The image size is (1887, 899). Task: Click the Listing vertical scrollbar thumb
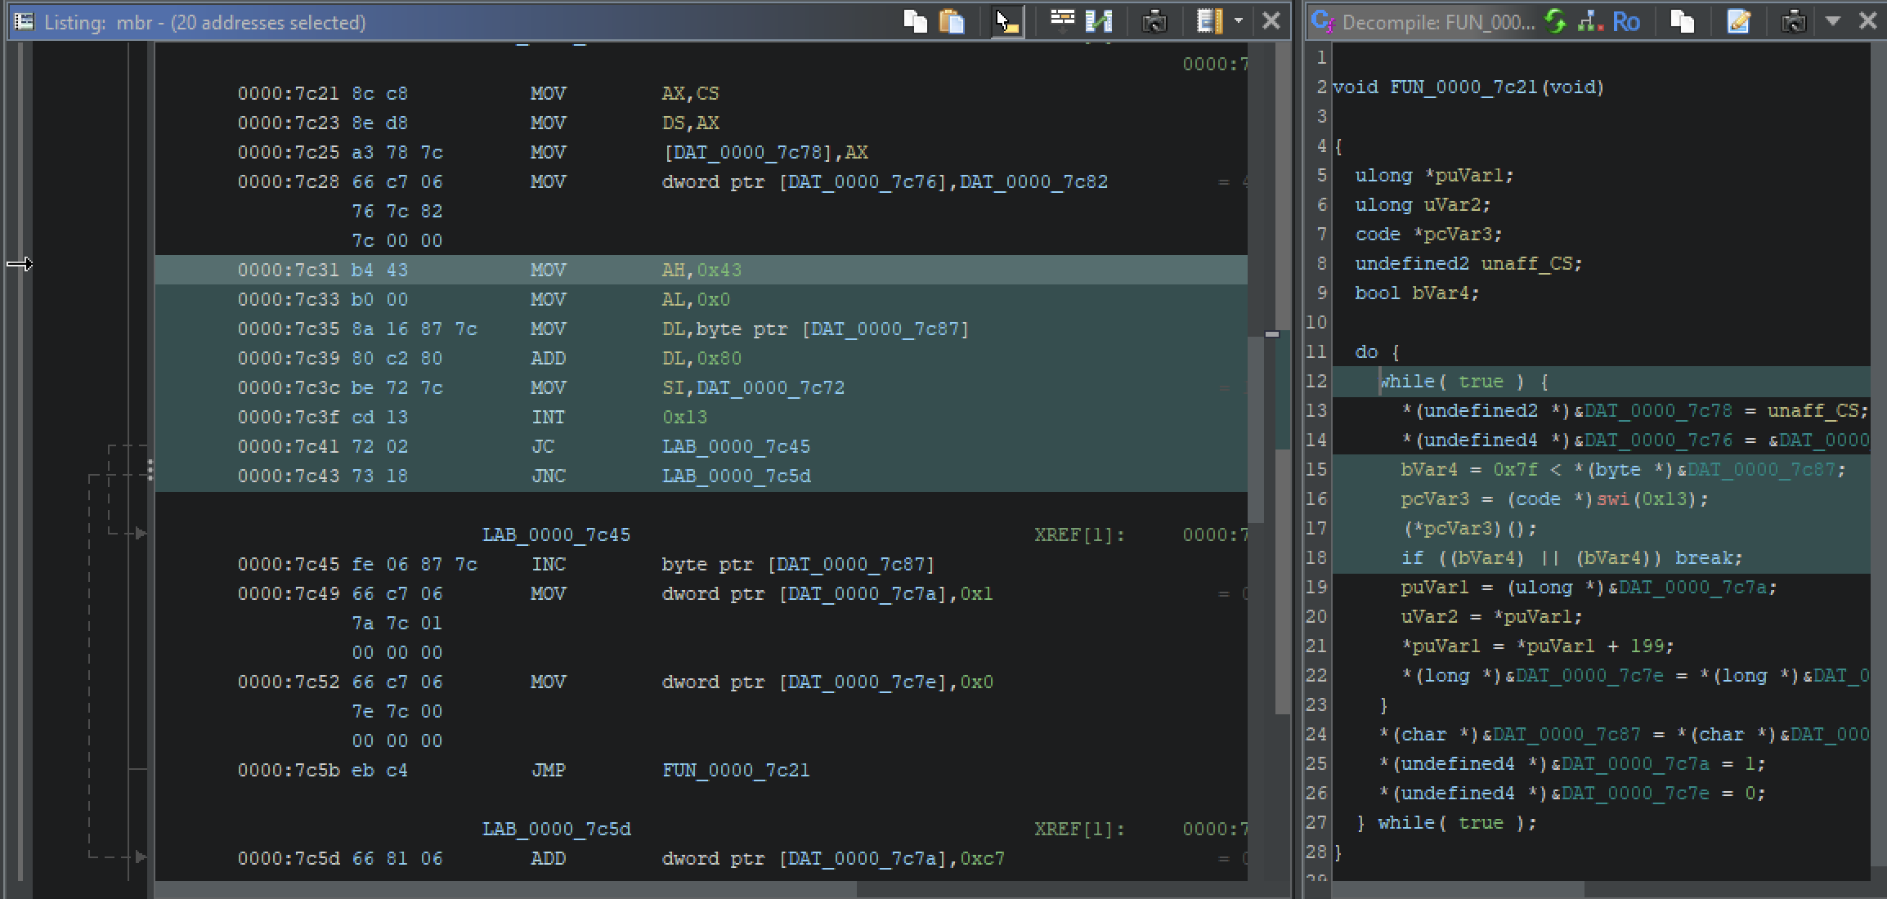(x=1256, y=429)
